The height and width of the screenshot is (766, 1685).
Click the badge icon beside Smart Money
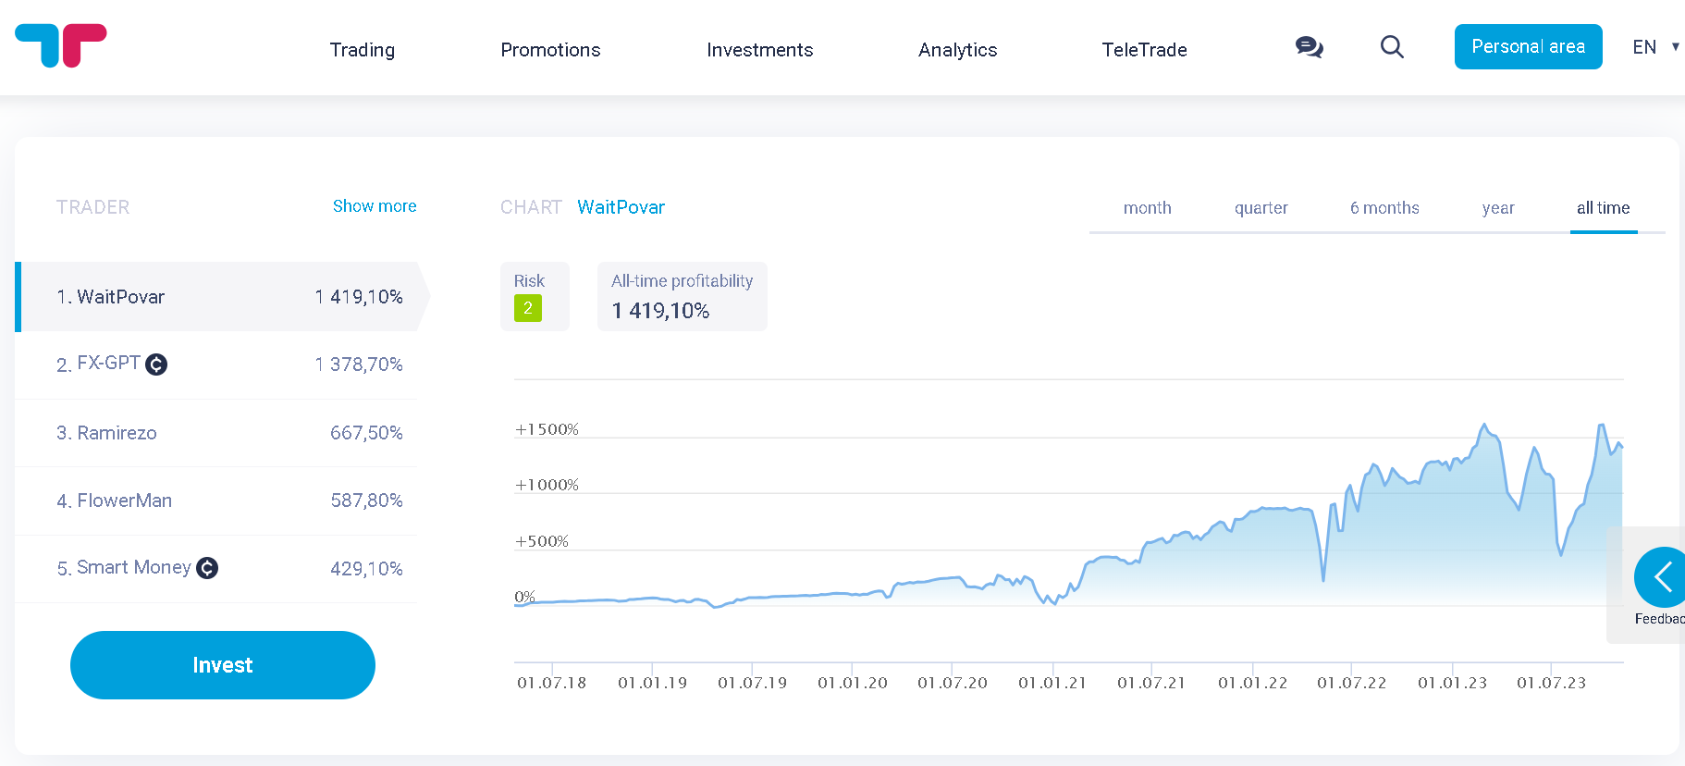[x=207, y=568]
